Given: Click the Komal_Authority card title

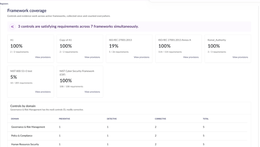Looking at the screenshot, I should click(217, 40).
